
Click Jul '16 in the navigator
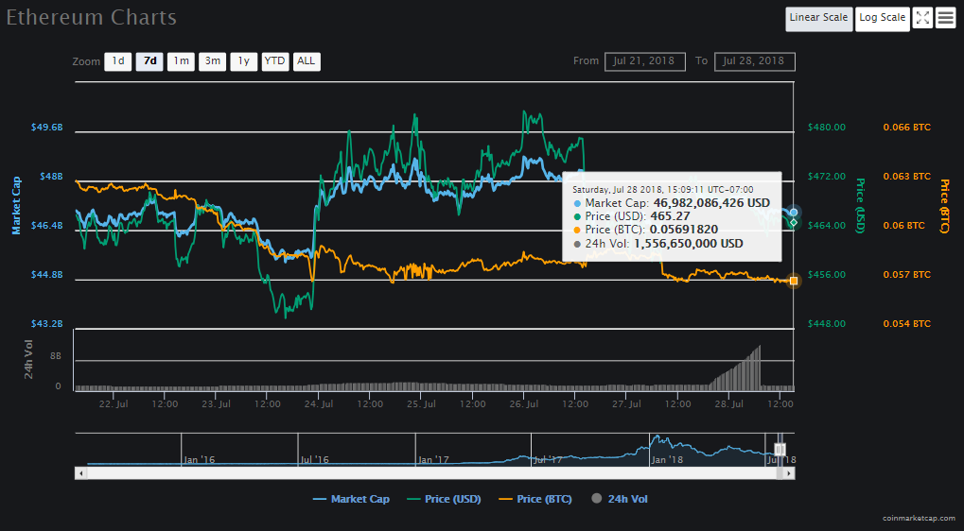[315, 460]
